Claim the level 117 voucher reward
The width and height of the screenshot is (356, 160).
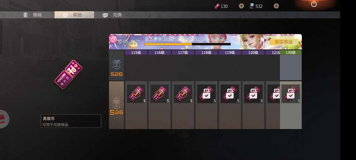click(183, 94)
